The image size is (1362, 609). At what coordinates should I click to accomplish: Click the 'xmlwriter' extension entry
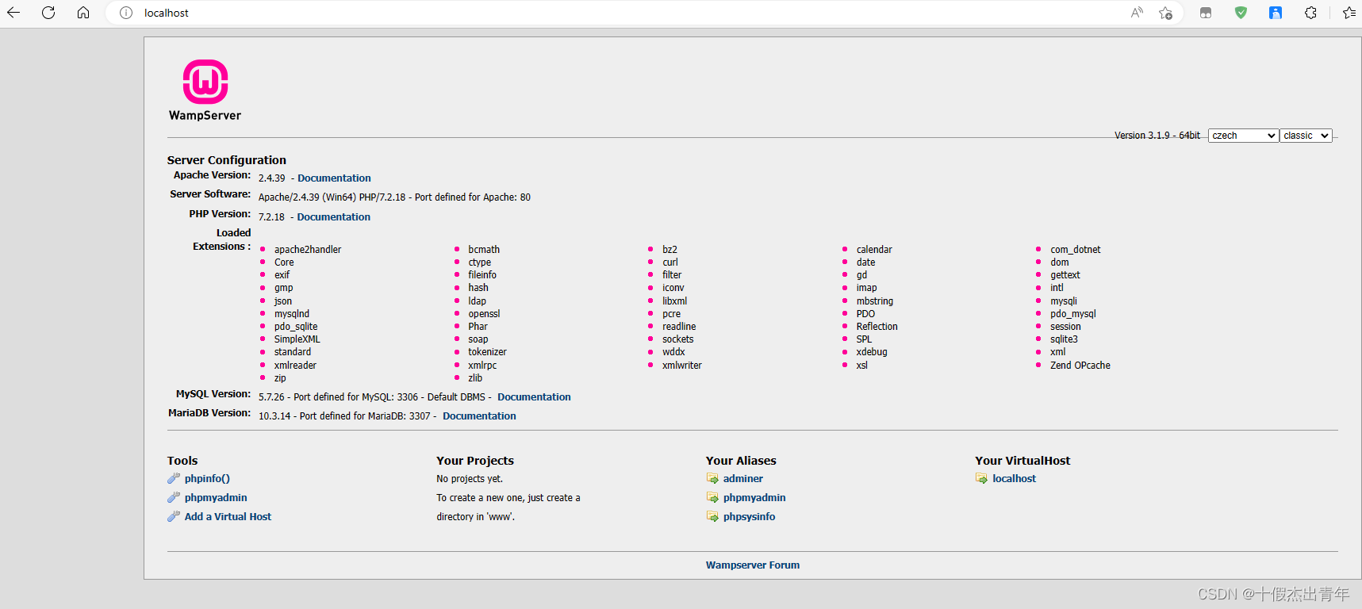(x=682, y=366)
